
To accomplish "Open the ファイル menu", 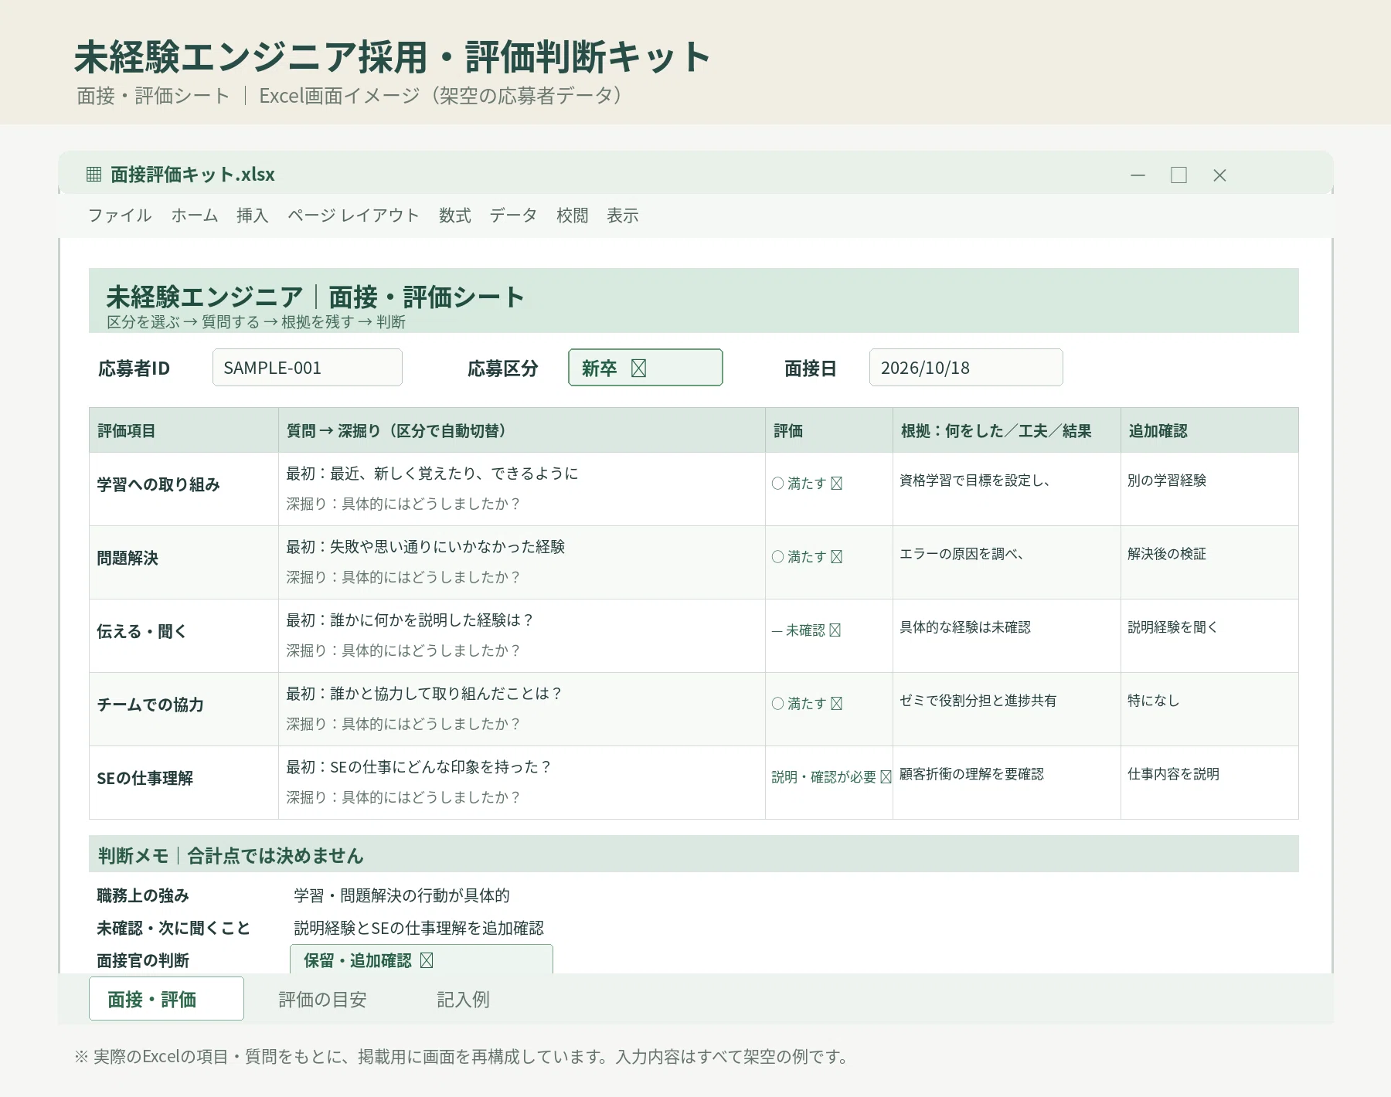I will (120, 216).
